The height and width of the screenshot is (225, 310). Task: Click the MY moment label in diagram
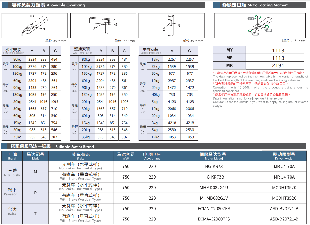[x=251, y=19]
